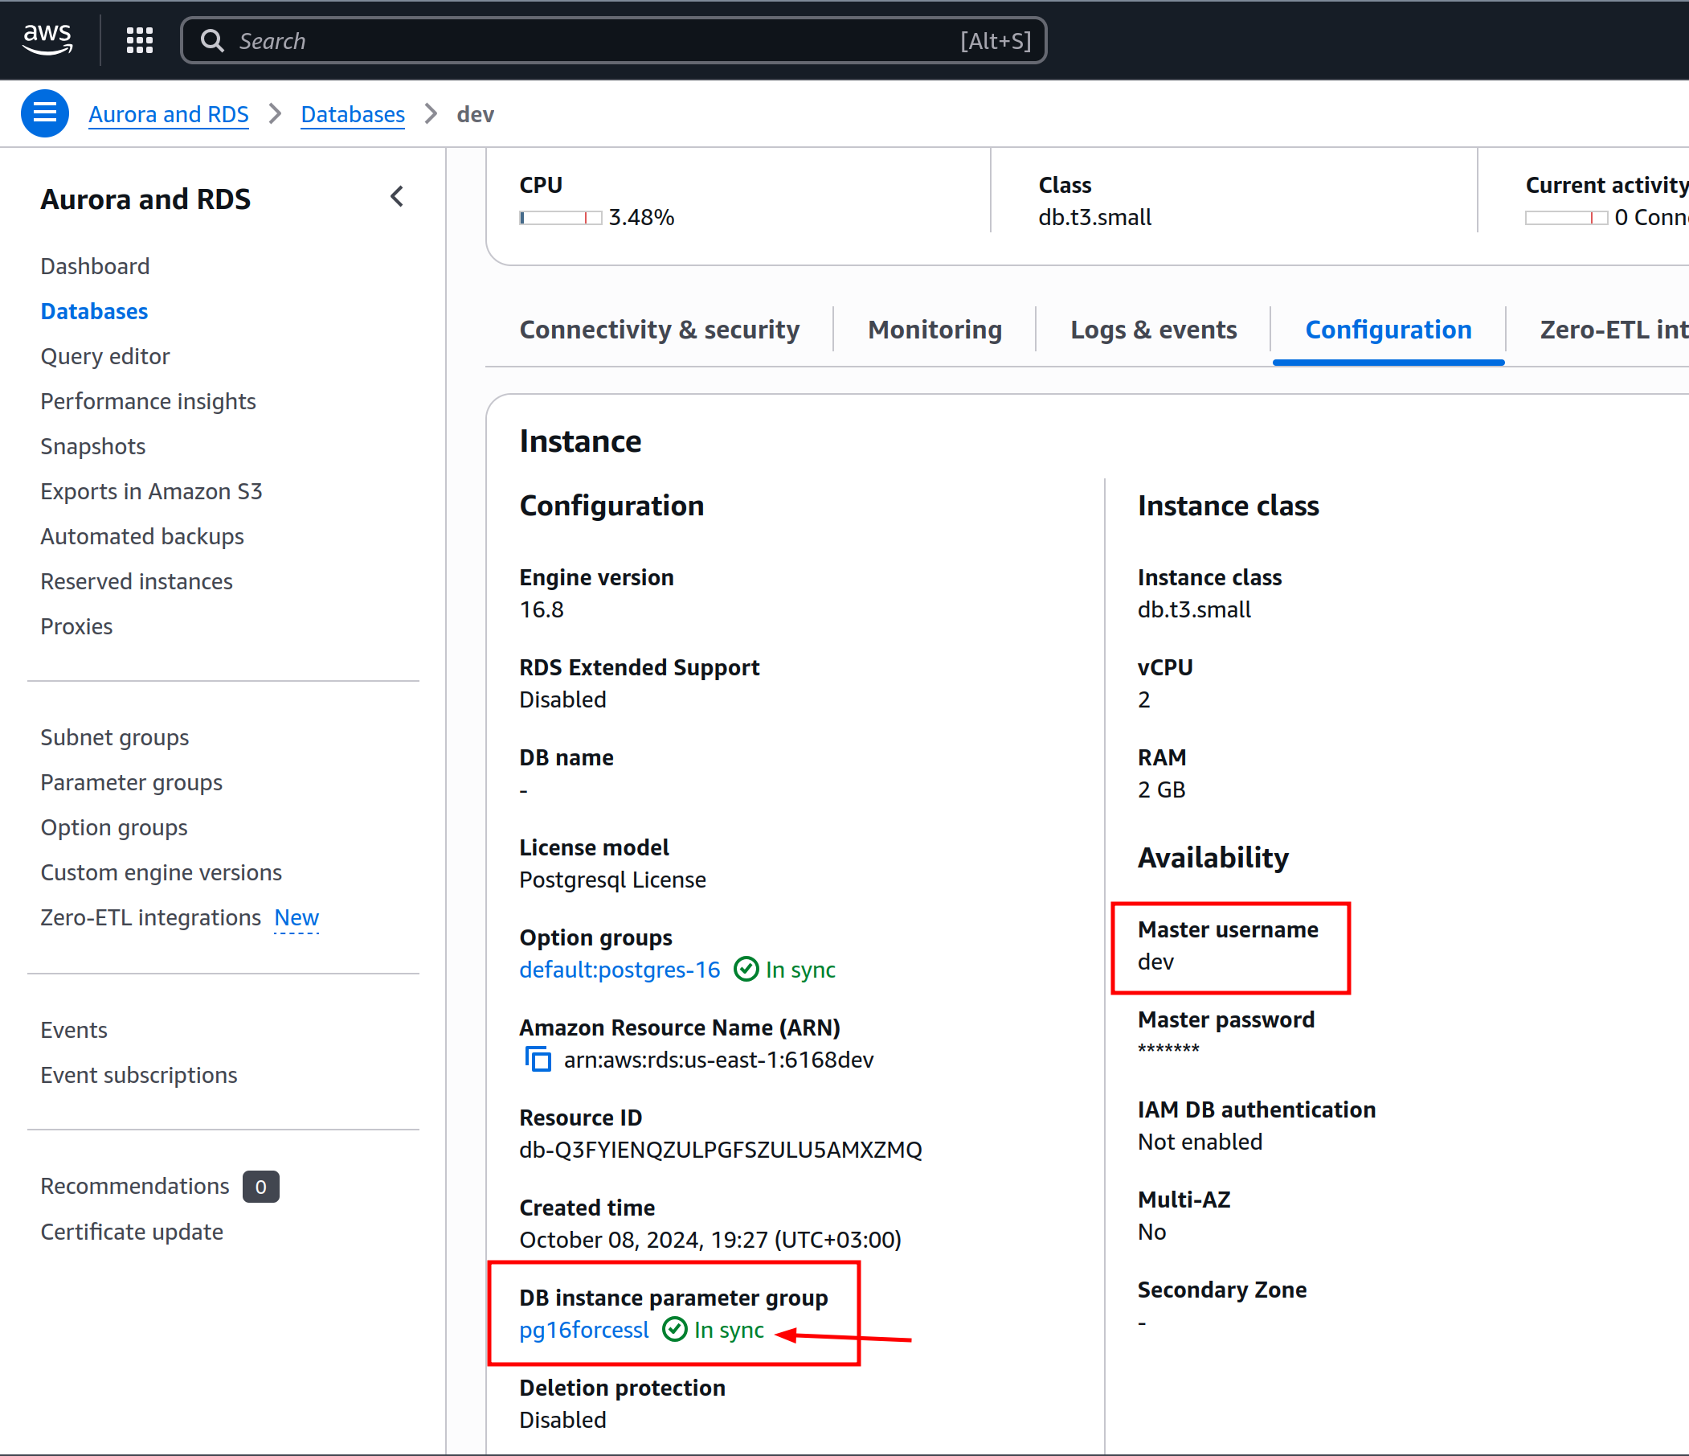Click the In sync checkmark for parameter group
1689x1456 pixels.
click(x=675, y=1329)
